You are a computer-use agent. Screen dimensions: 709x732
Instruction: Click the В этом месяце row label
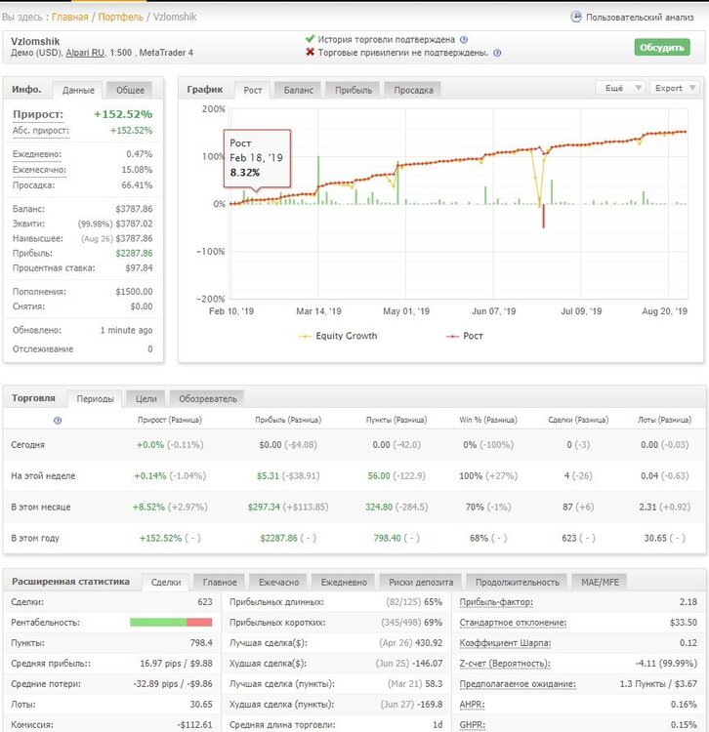41,507
